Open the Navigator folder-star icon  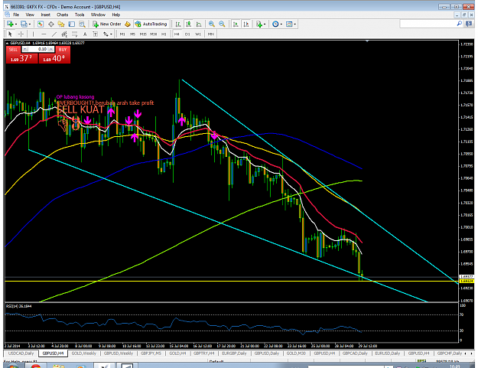coord(61,24)
